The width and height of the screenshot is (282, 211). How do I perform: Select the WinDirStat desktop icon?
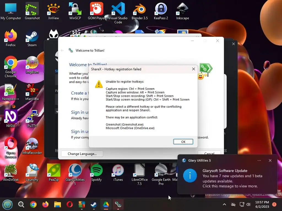[11, 173]
